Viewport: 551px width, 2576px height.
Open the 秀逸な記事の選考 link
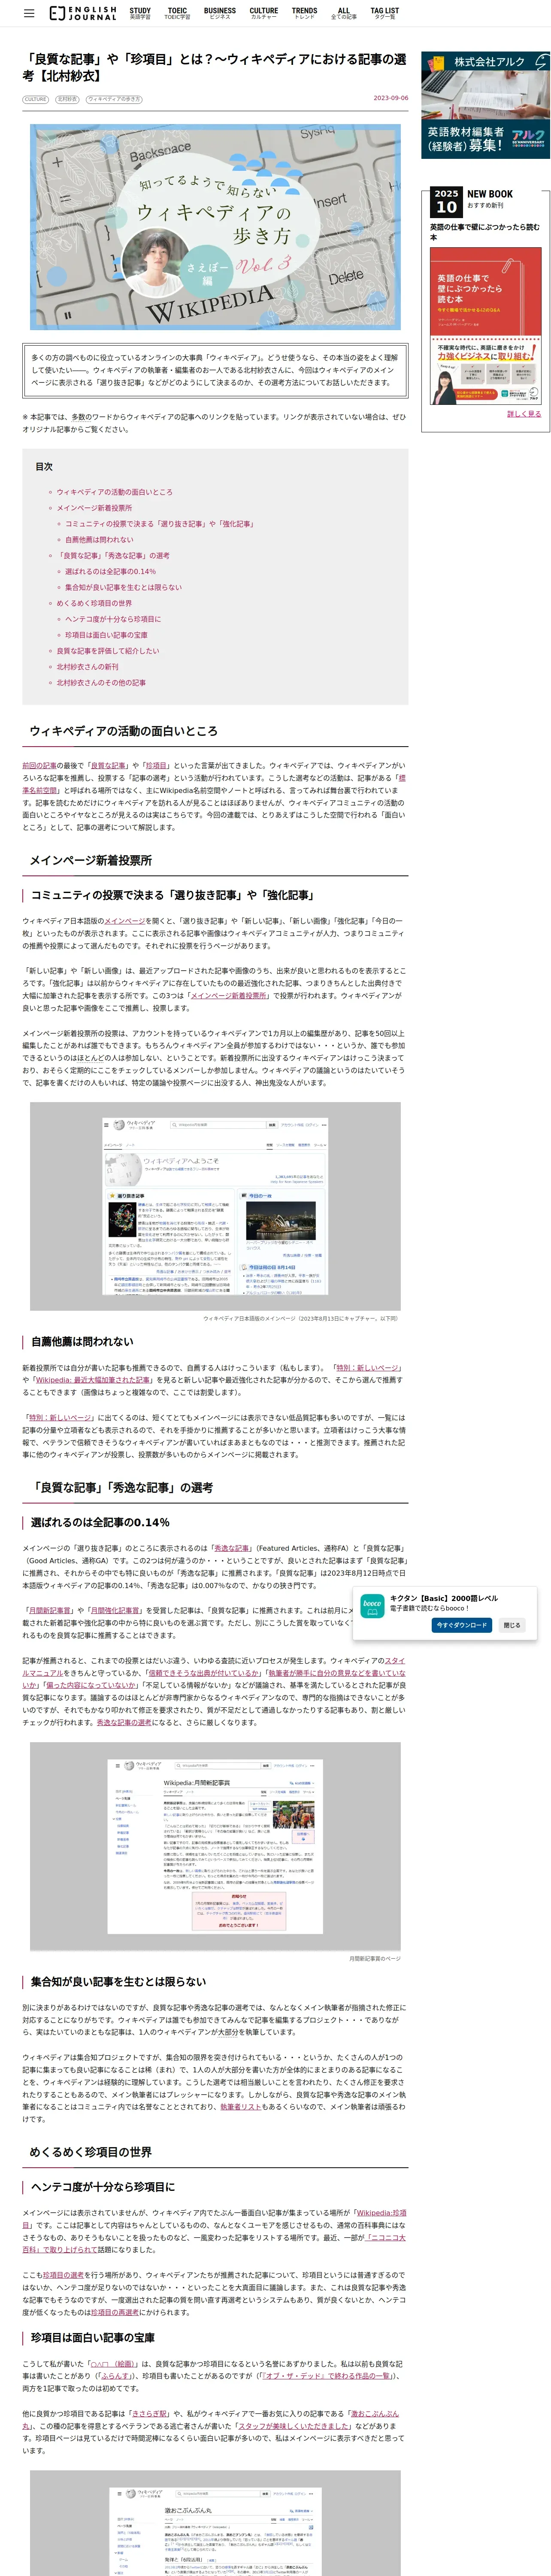point(124,1722)
